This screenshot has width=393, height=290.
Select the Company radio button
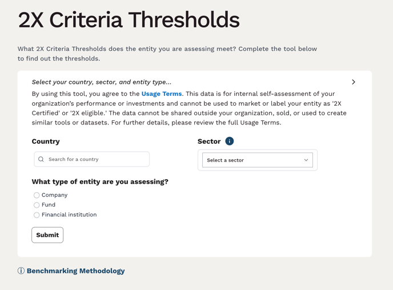point(37,195)
